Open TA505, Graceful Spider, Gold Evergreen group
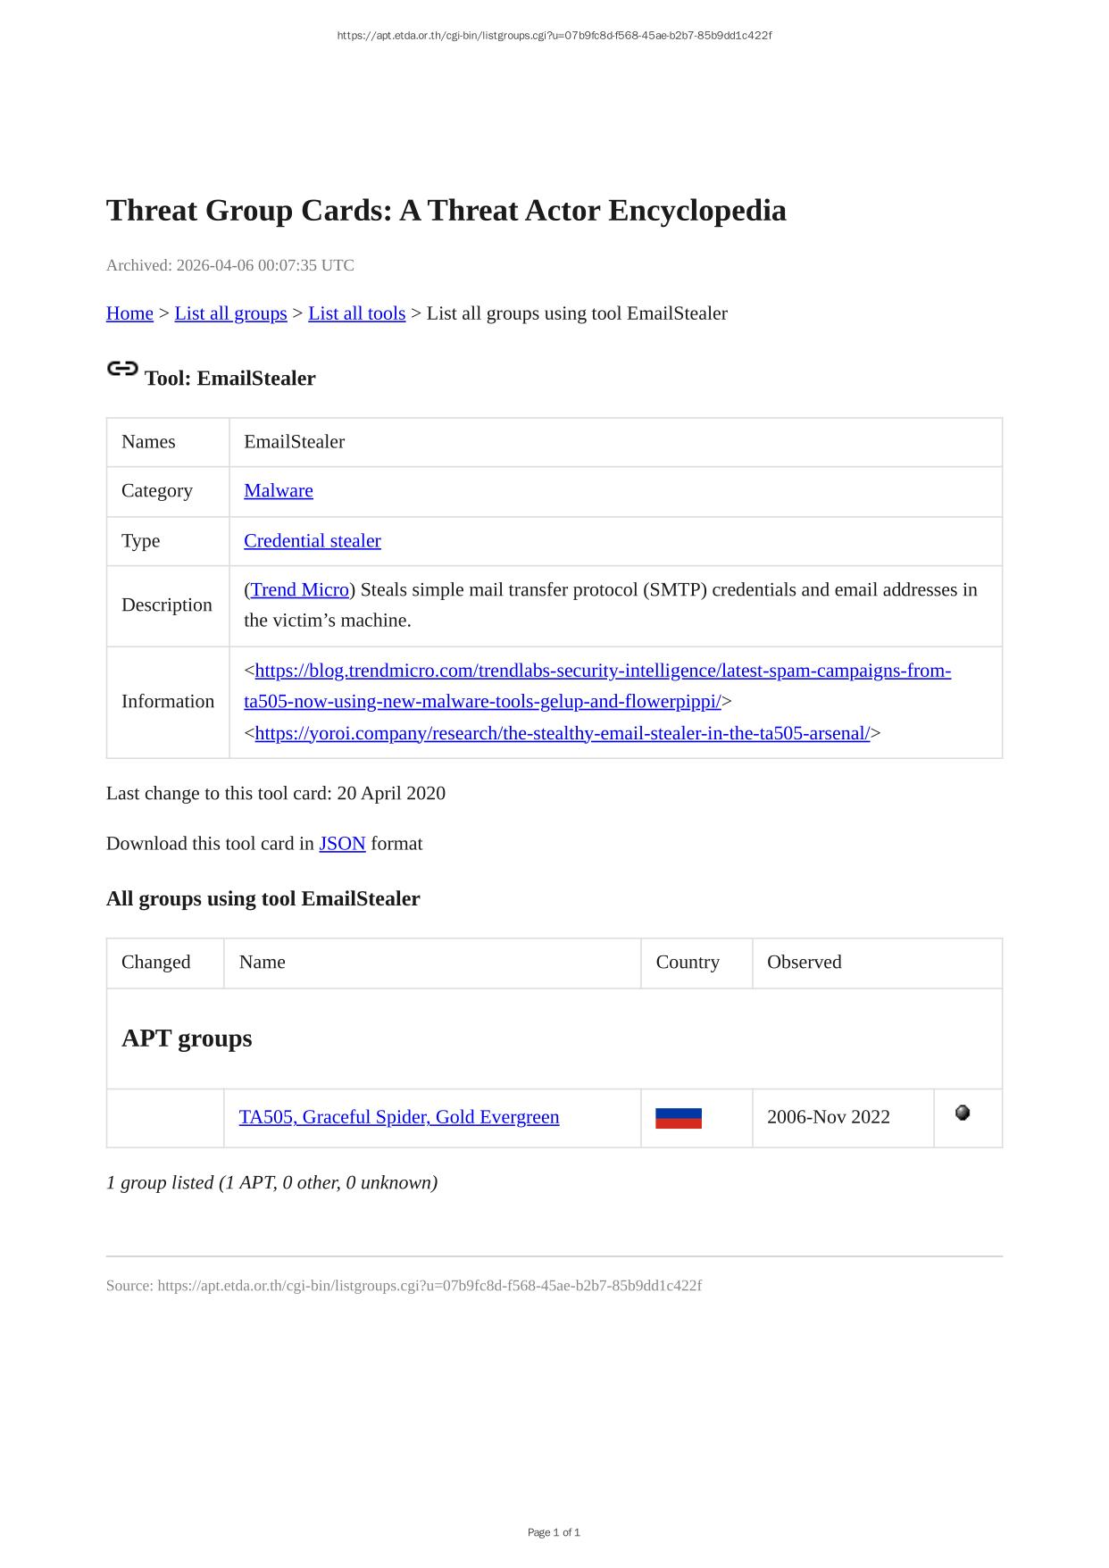This screenshot has width=1109, height=1568. point(398,1117)
